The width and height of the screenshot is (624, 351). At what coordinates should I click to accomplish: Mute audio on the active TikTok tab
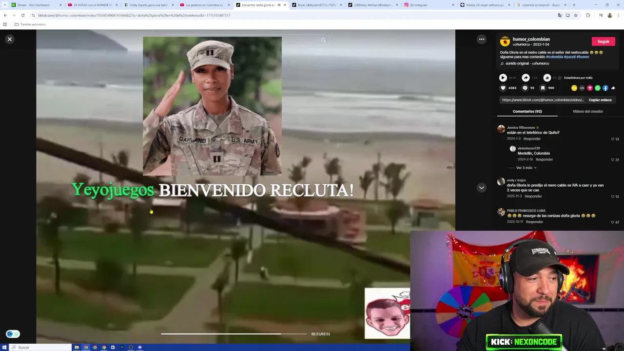279,5
